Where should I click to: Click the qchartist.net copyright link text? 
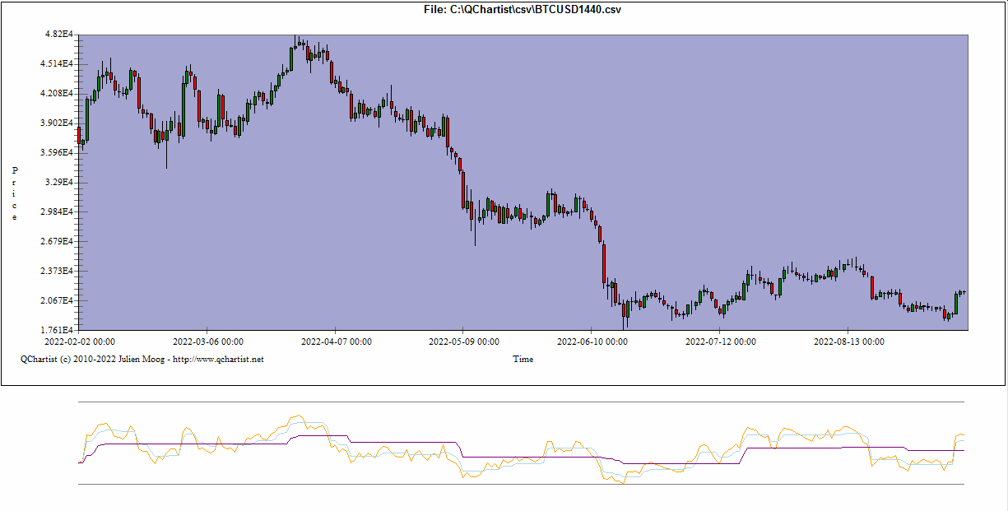coord(142,359)
